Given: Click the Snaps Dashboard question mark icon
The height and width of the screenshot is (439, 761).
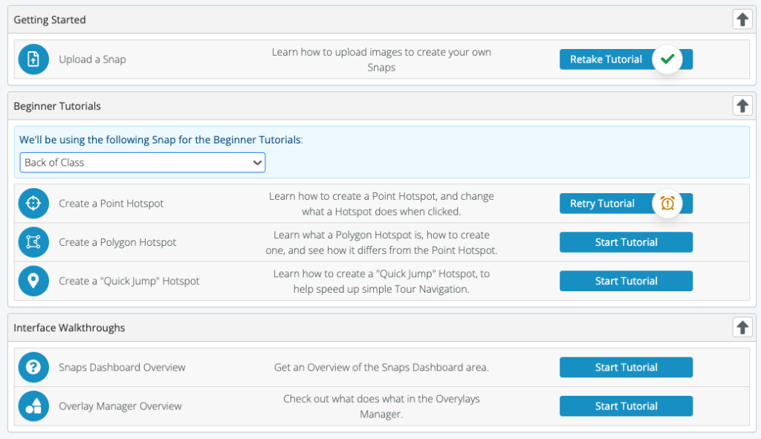Looking at the screenshot, I should click(x=33, y=367).
